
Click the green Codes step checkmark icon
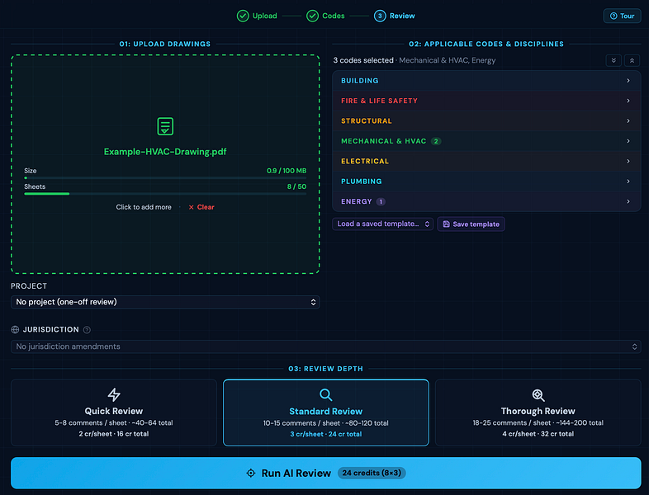[x=312, y=16]
